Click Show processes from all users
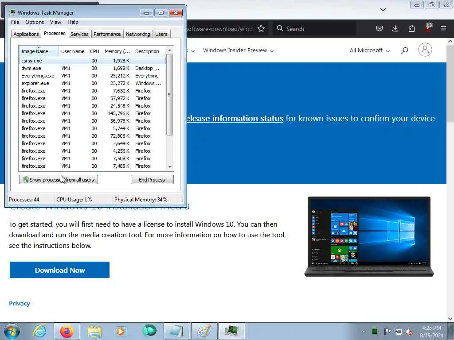 (59, 180)
